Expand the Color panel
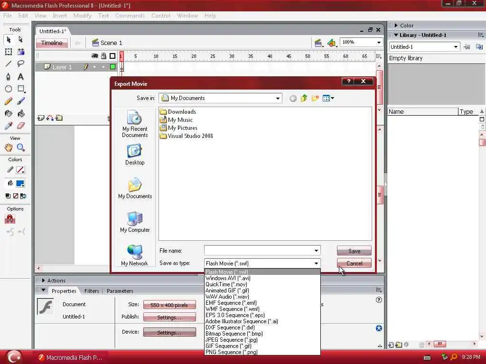 tap(396, 26)
